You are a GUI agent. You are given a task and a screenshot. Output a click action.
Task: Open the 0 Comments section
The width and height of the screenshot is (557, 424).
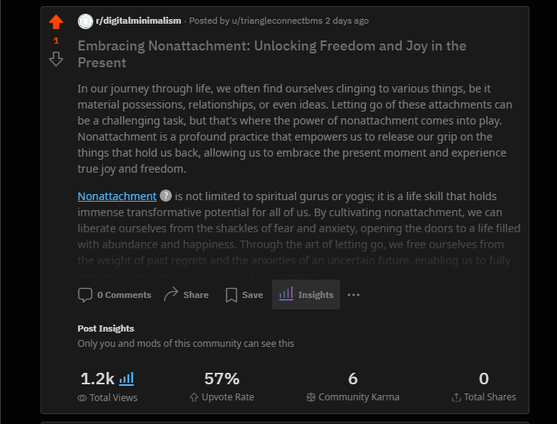(124, 295)
